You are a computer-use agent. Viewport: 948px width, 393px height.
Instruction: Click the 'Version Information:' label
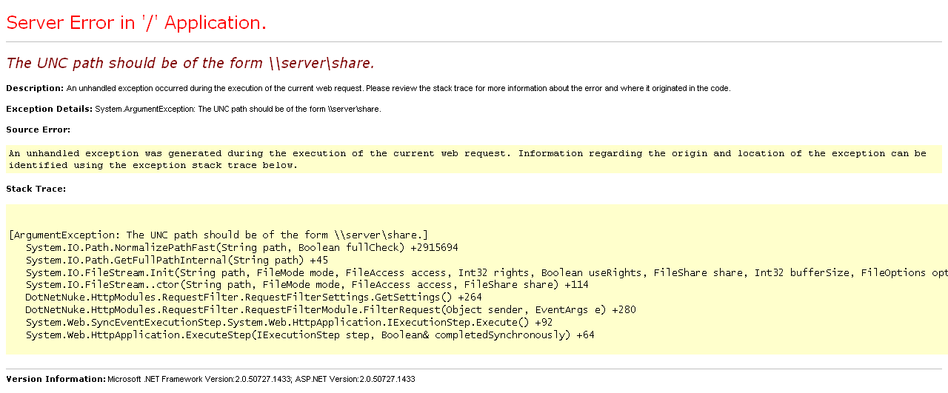(56, 379)
